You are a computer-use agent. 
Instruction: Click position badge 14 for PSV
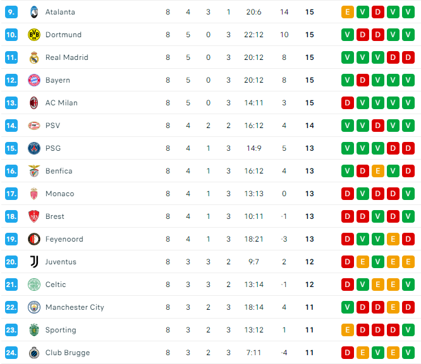pyautogui.click(x=11, y=126)
